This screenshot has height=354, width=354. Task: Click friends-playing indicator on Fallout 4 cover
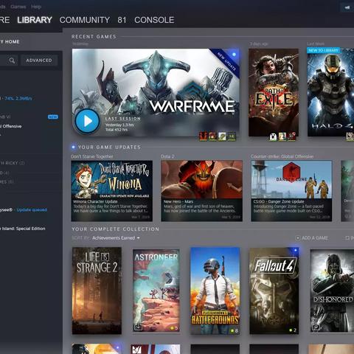(293, 330)
